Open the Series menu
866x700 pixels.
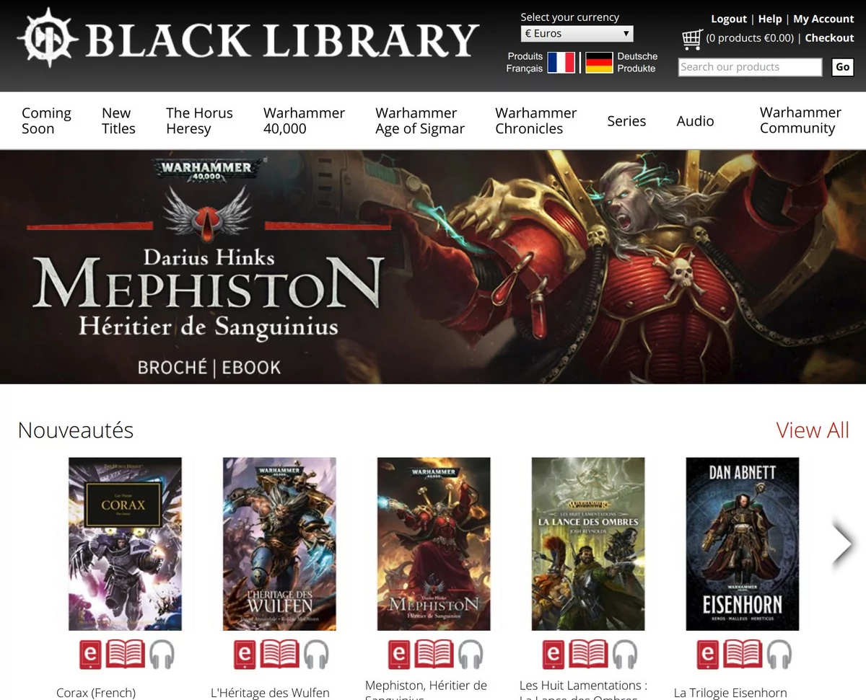pos(626,121)
